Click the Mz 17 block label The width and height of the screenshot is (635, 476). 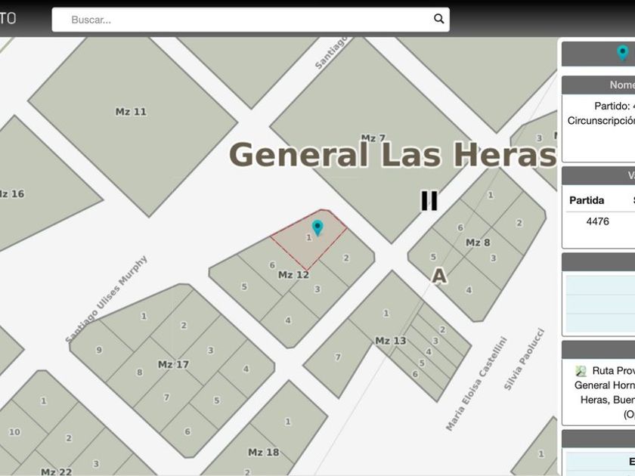(173, 364)
